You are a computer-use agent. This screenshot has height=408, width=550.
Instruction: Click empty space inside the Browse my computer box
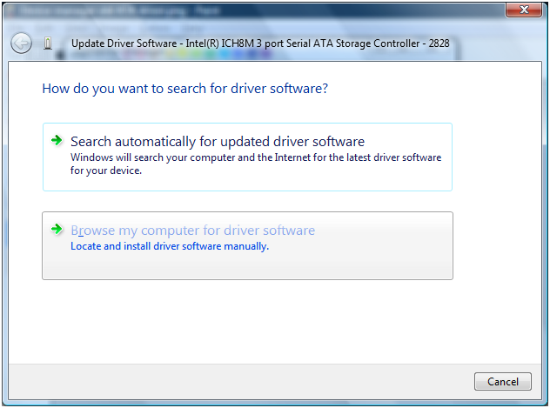click(x=366, y=264)
